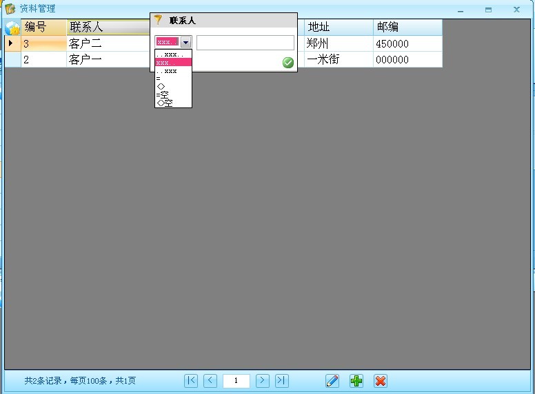Select the '..xxx..' contains option
This screenshot has width=535, height=394.
pyautogui.click(x=173, y=54)
